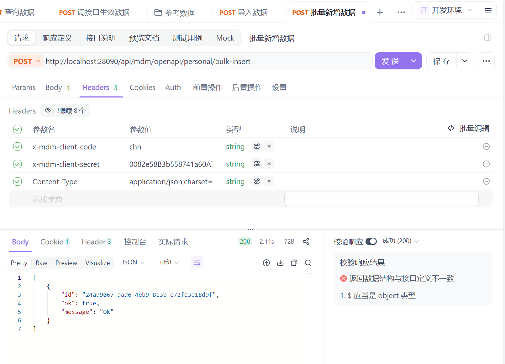Click the download response icon
Image resolution: width=505 pixels, height=364 pixels.
(280, 263)
